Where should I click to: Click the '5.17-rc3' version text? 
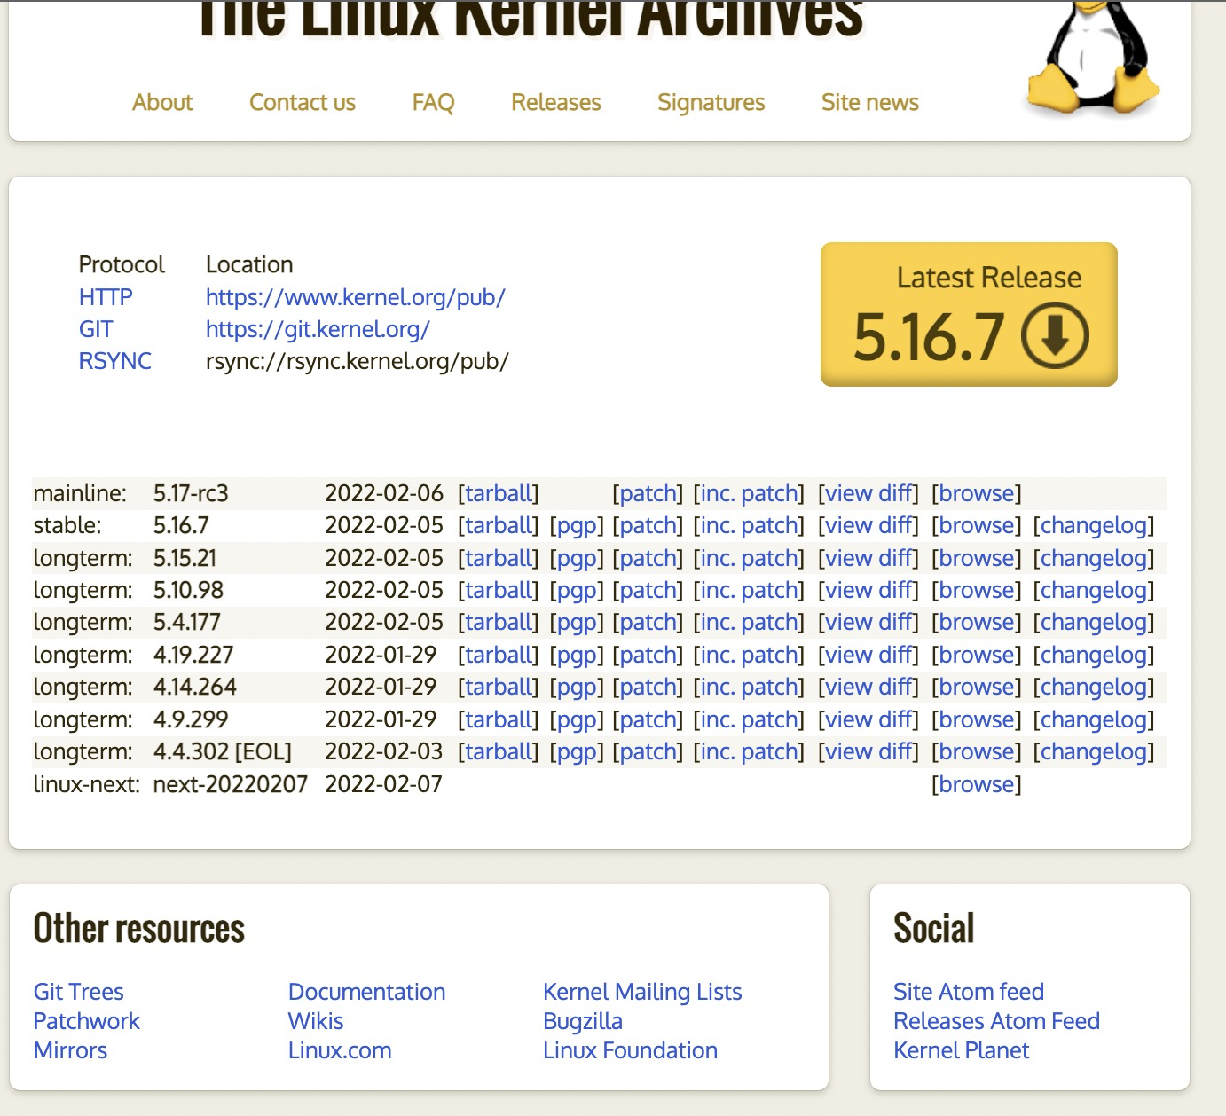point(191,493)
